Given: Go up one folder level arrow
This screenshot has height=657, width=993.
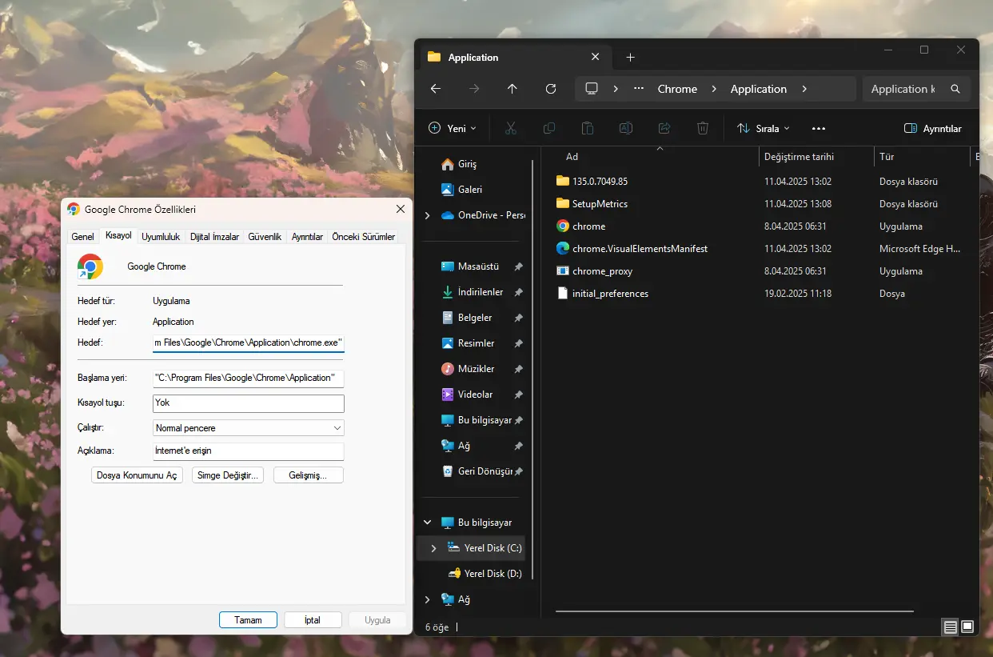Looking at the screenshot, I should point(512,89).
